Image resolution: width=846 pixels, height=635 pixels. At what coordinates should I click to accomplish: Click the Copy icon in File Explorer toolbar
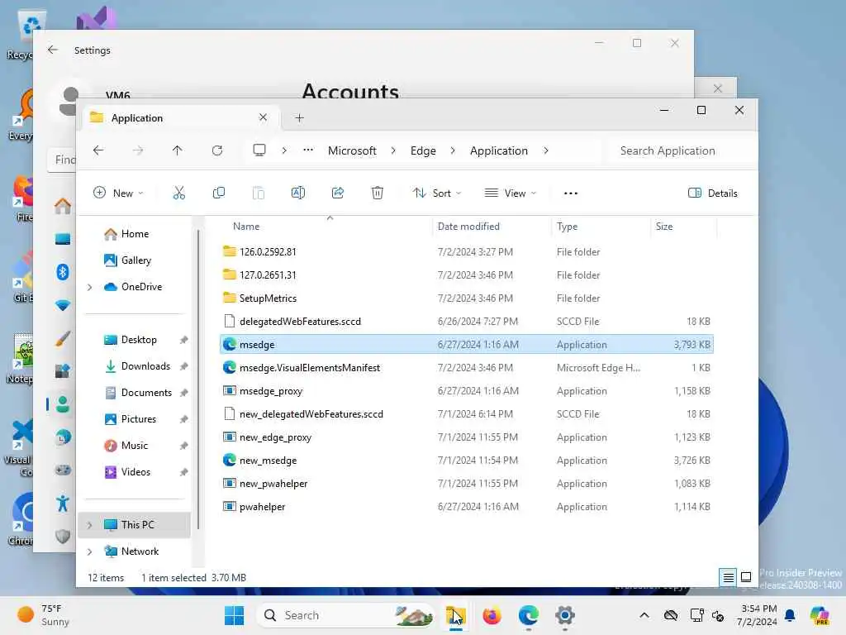218,193
